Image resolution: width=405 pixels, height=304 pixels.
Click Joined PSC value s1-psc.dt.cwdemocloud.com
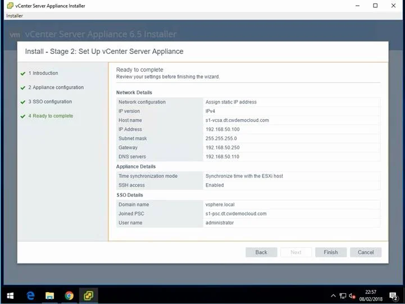[x=236, y=214]
